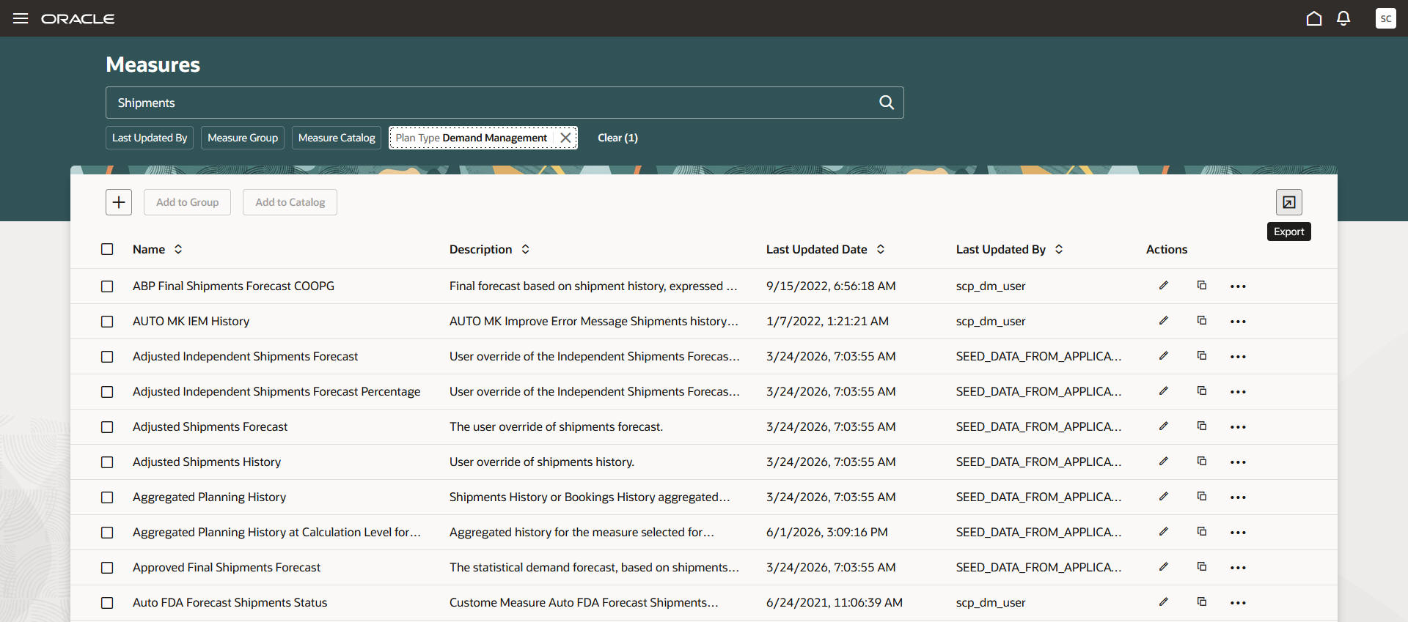Click the Export icon
This screenshot has width=1408, height=622.
point(1288,202)
